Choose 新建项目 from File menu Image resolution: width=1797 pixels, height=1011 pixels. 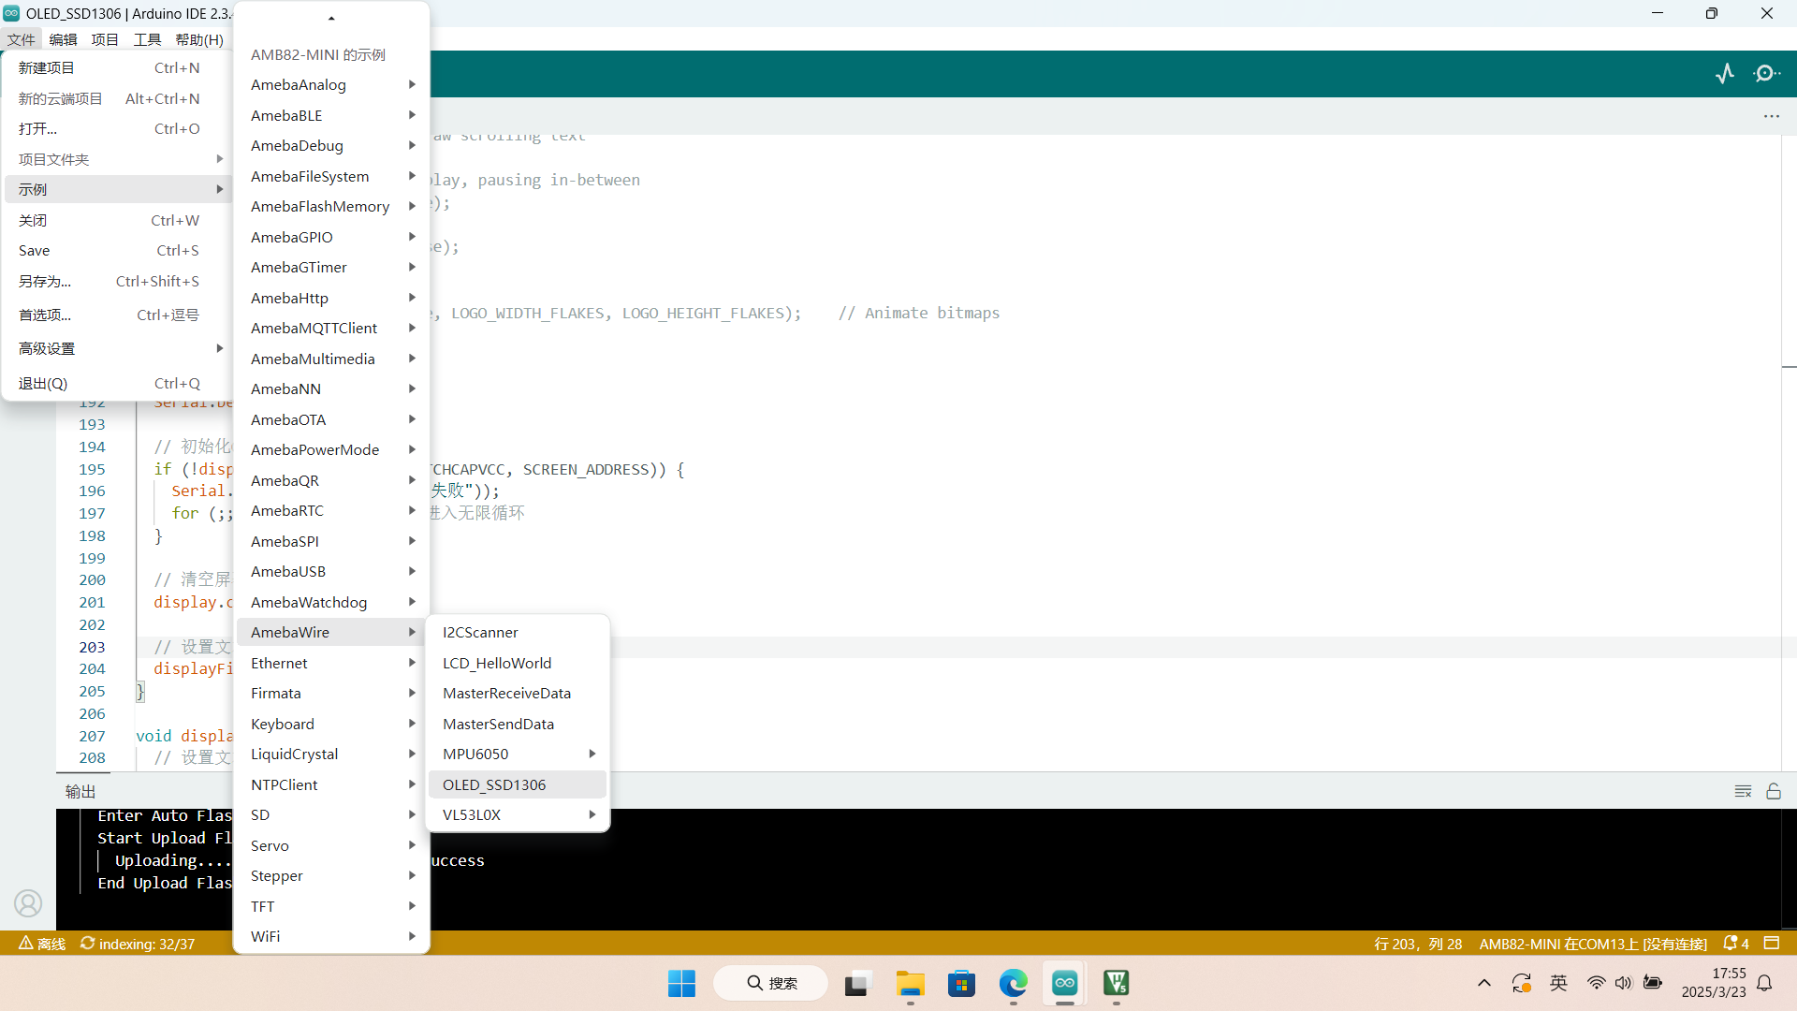pos(116,67)
